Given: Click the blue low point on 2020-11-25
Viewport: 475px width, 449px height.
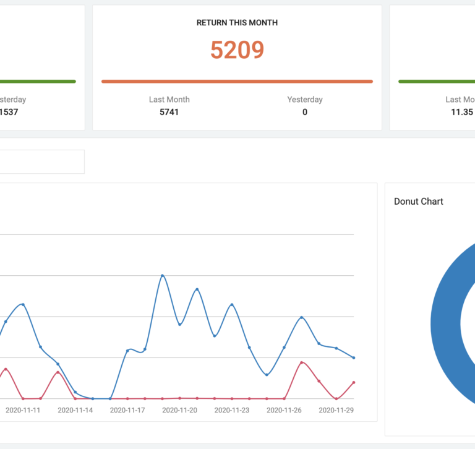Looking at the screenshot, I should pyautogui.click(x=267, y=375).
